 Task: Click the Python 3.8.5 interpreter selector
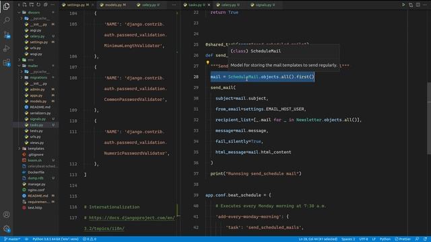[55, 239]
